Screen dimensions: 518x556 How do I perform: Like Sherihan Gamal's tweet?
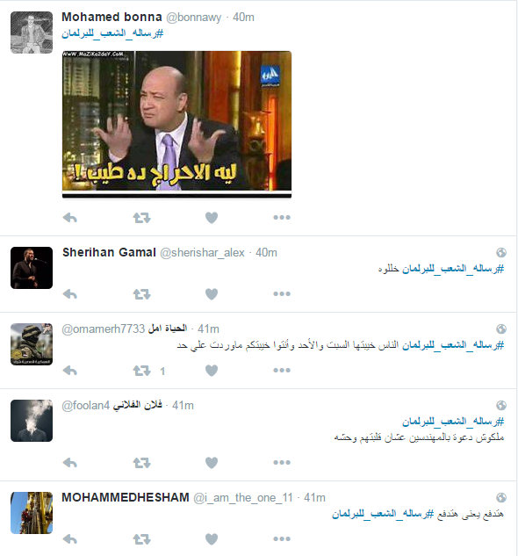click(x=212, y=294)
